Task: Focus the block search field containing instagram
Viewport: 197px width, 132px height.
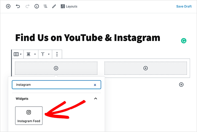Action: point(57,85)
